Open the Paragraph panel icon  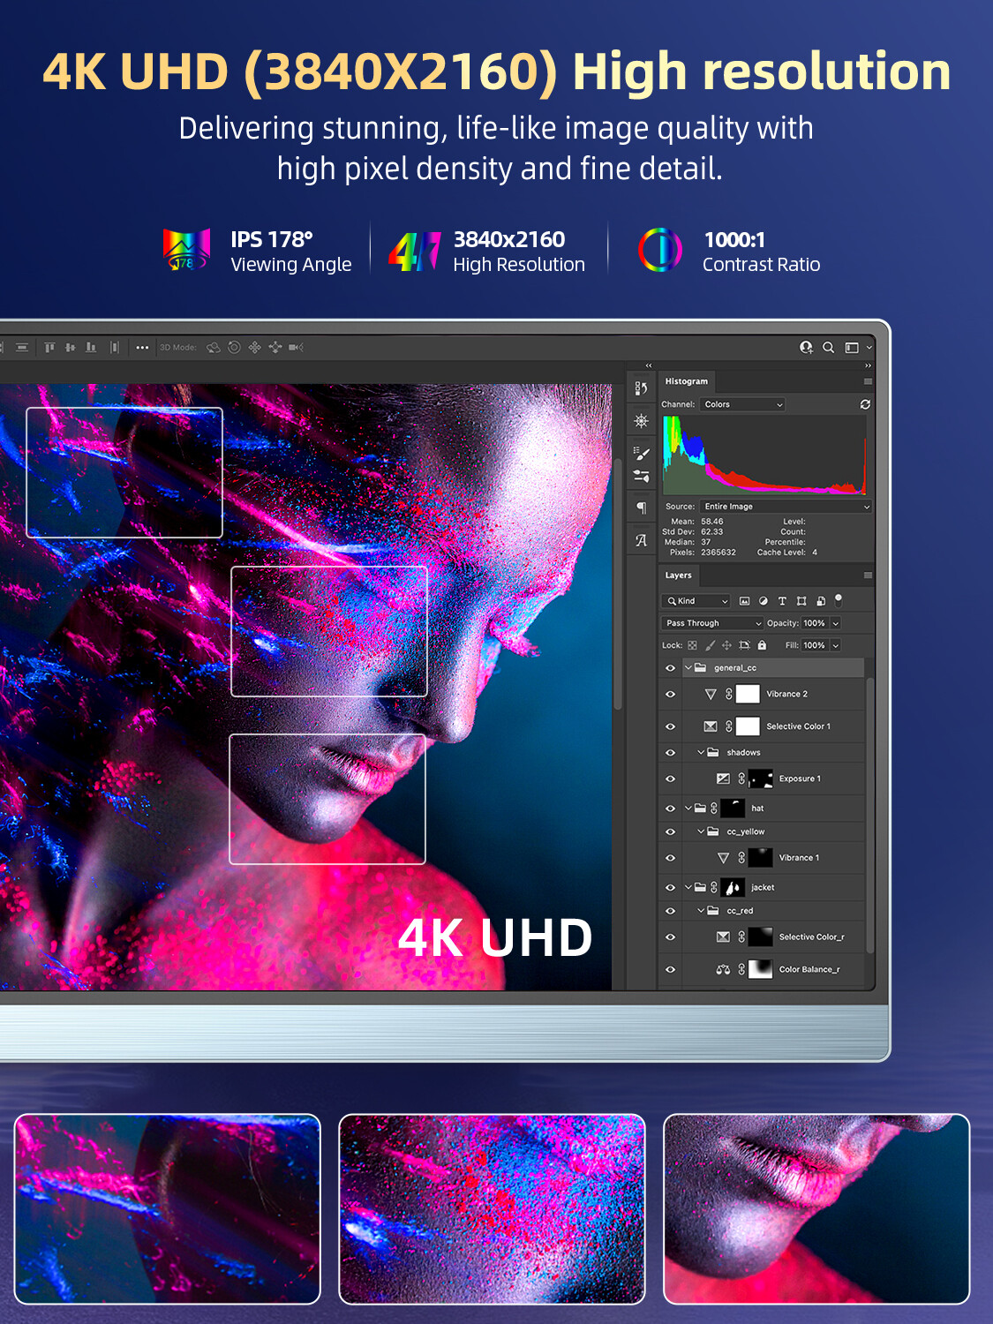point(642,508)
